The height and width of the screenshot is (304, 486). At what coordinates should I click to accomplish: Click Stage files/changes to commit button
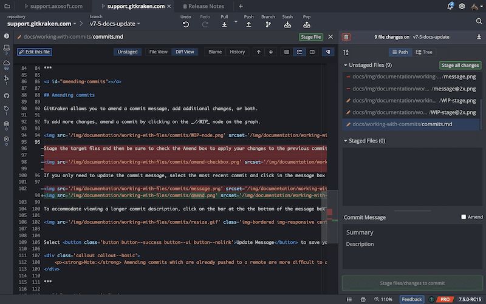click(x=412, y=283)
